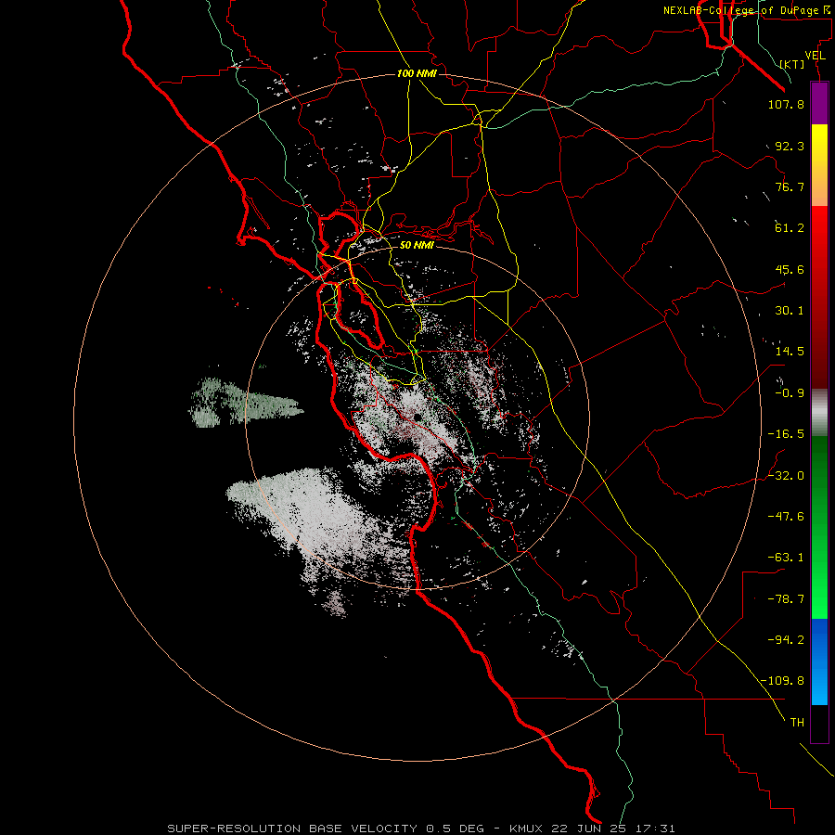Click the -47.6 legend value

(786, 517)
